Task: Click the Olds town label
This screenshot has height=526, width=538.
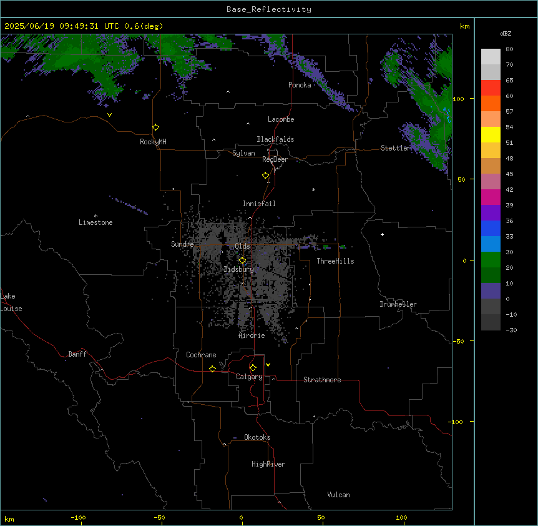Action: click(x=242, y=246)
